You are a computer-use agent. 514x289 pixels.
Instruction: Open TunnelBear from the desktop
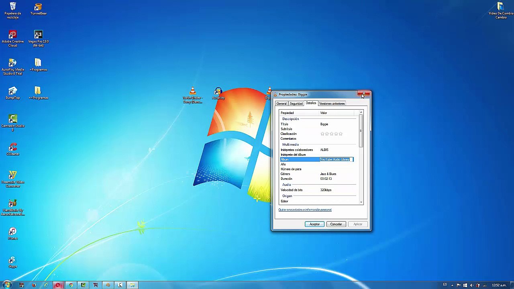(x=38, y=8)
